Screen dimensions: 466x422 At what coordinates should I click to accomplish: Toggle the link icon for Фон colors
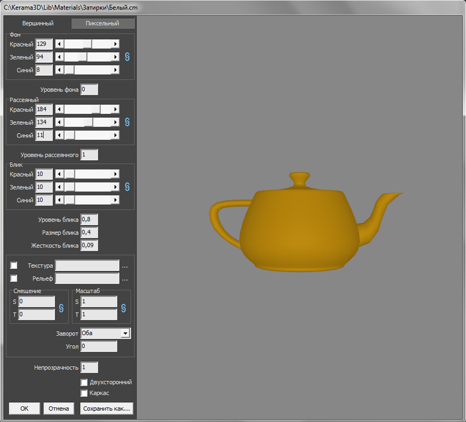point(127,57)
